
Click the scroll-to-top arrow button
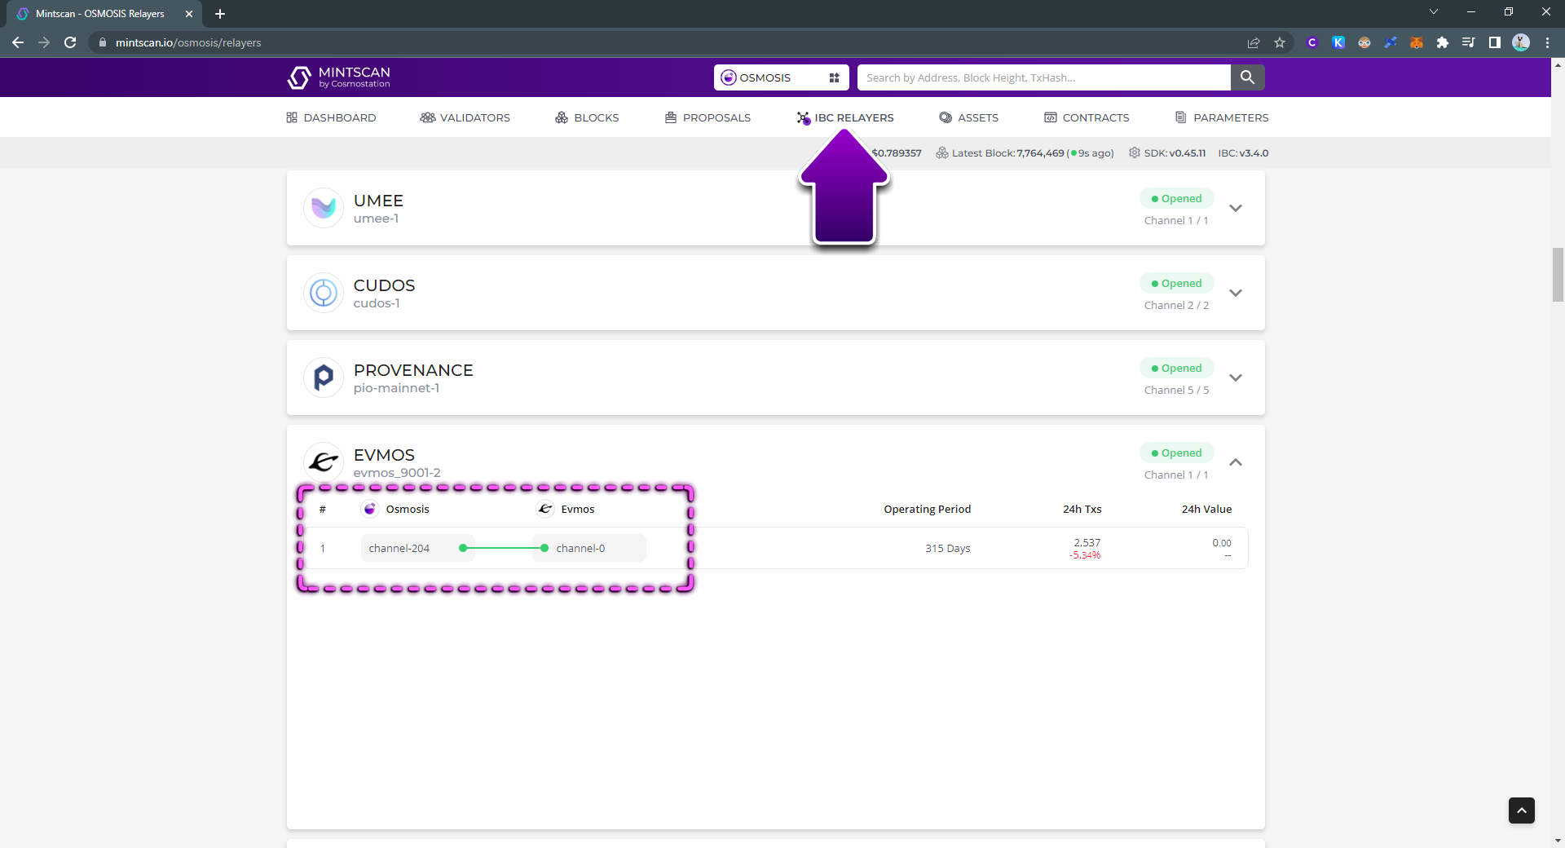pos(1521,810)
